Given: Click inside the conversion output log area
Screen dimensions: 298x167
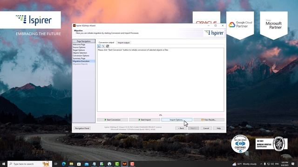Looking at the screenshot, I should pos(161,80).
